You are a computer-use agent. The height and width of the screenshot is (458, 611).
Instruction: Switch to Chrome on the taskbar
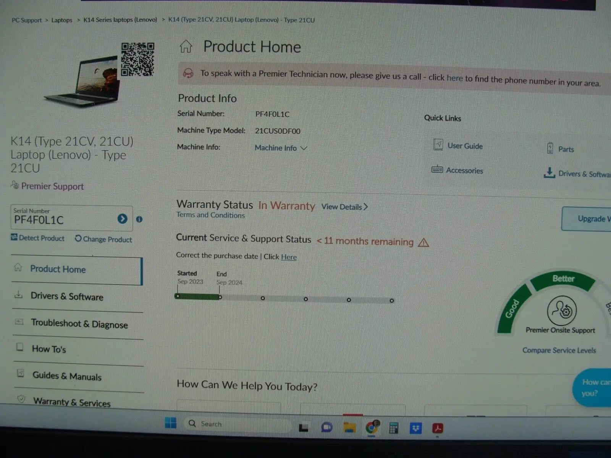click(x=372, y=427)
